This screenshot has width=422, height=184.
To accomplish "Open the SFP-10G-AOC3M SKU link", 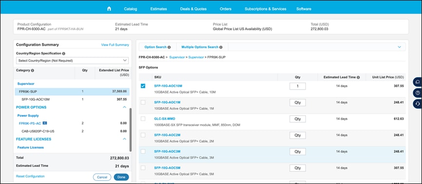I will tap(167, 151).
